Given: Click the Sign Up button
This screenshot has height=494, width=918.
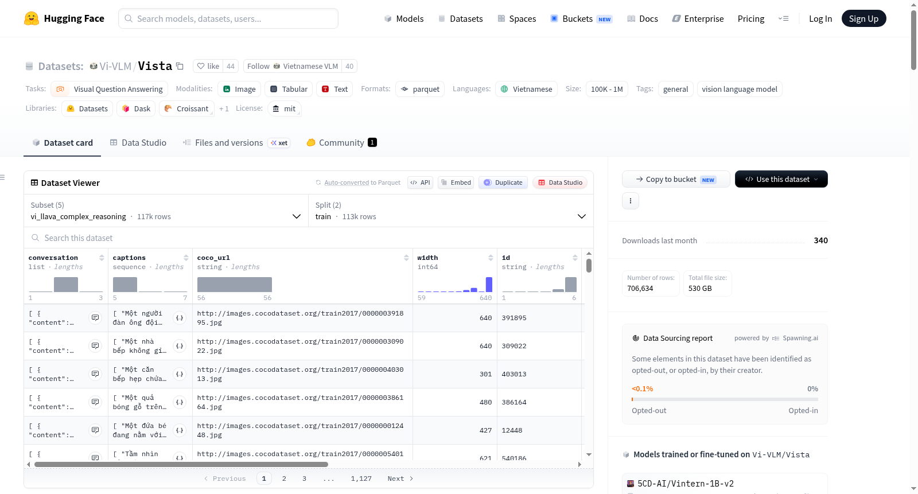Looking at the screenshot, I should [863, 18].
